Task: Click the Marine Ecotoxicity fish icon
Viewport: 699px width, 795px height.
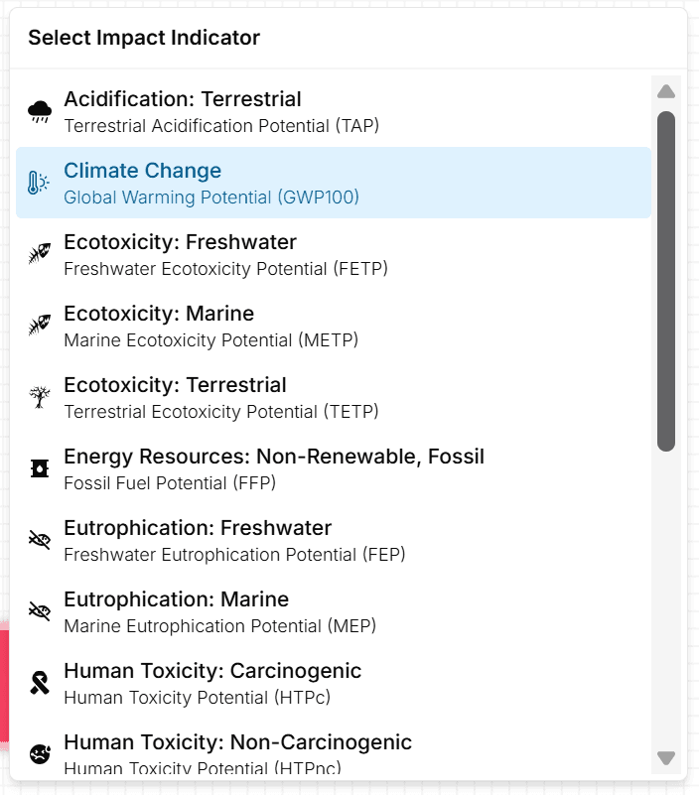Action: tap(38, 325)
